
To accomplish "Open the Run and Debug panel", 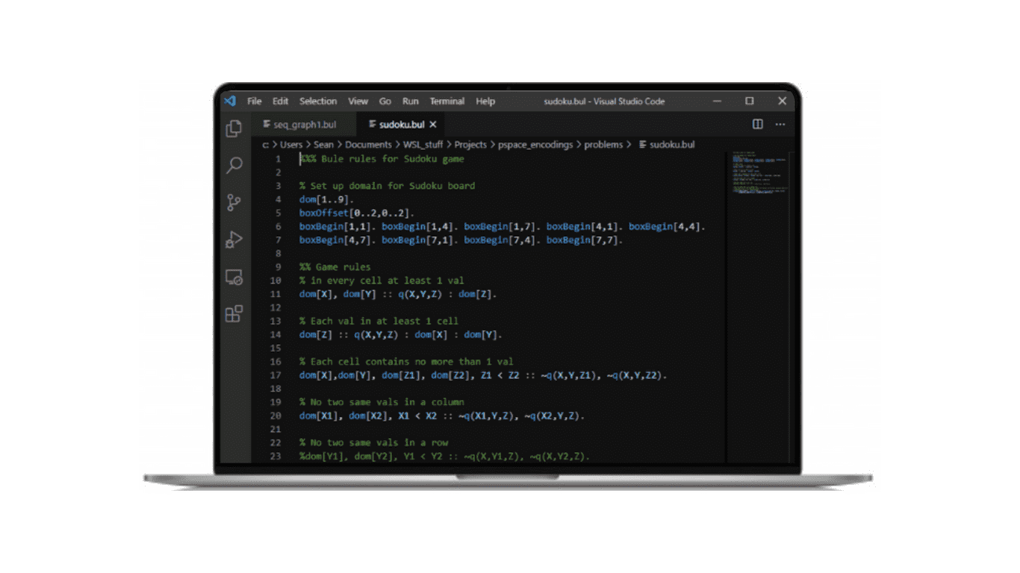I will pyautogui.click(x=234, y=239).
